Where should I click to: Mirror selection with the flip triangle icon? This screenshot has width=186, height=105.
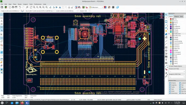(x=60, y=7)
